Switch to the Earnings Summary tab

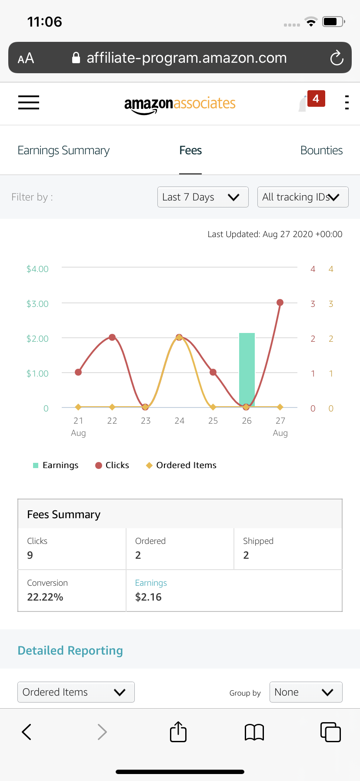pyautogui.click(x=63, y=150)
